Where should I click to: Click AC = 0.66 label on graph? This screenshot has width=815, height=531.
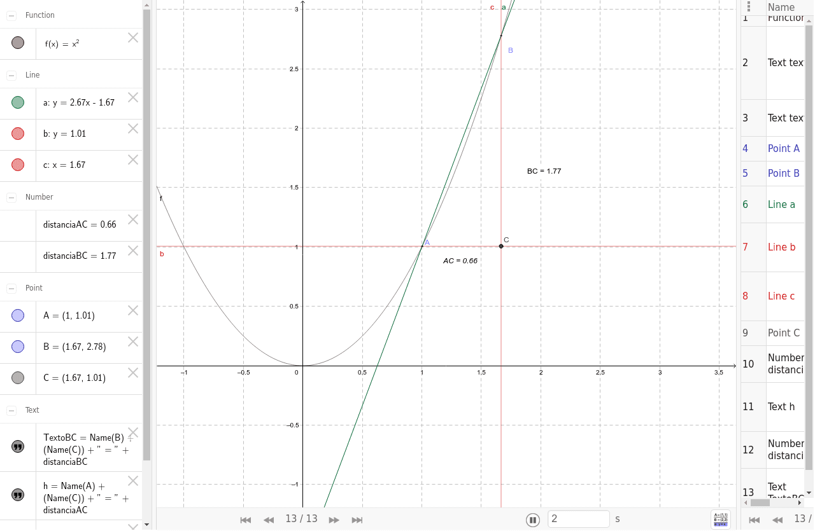[x=460, y=261]
